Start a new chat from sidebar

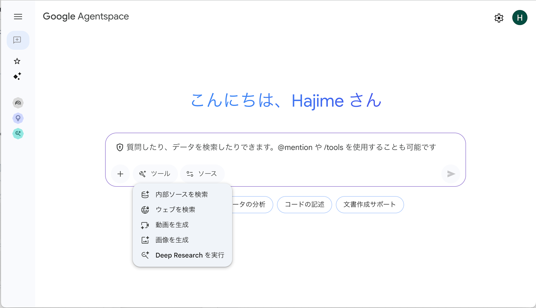click(x=18, y=40)
